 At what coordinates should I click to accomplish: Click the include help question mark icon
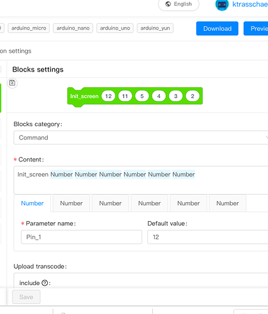pos(45,283)
